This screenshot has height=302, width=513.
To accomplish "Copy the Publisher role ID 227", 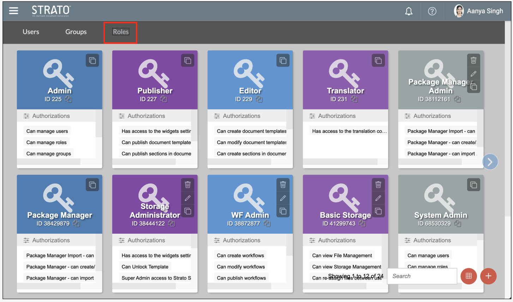I will tap(164, 99).
